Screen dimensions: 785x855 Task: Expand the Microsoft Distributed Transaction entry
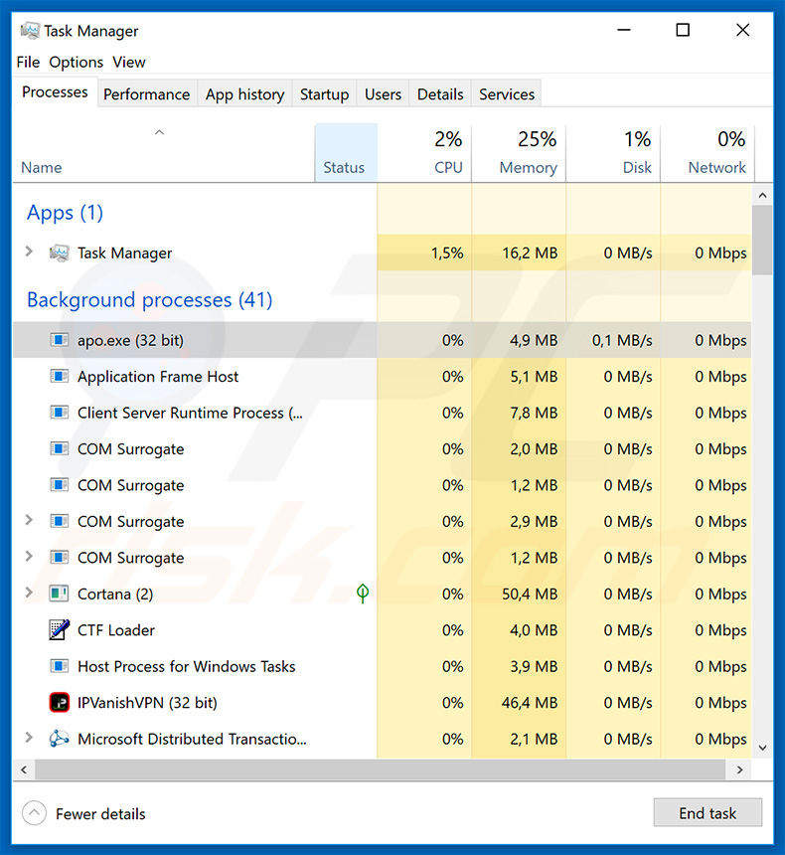pyautogui.click(x=29, y=738)
